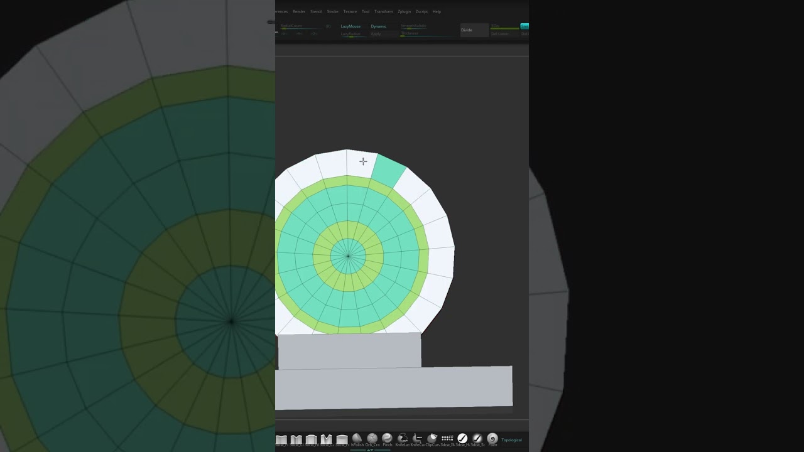Click the highlighted teal polygon on outer ring

(389, 171)
